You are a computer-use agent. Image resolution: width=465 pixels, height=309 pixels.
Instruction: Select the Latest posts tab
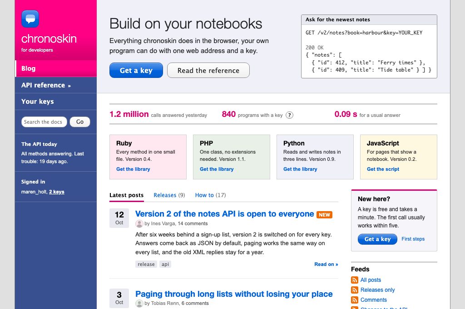point(126,195)
